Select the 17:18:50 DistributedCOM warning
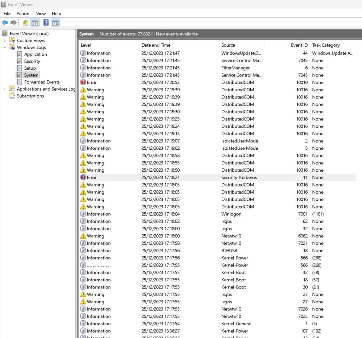 click(x=218, y=170)
